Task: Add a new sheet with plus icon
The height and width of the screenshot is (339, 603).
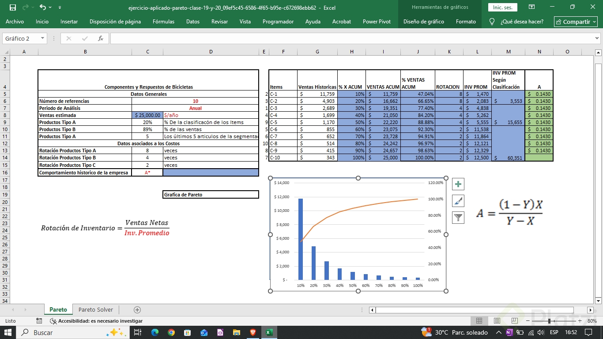Action: point(137,310)
